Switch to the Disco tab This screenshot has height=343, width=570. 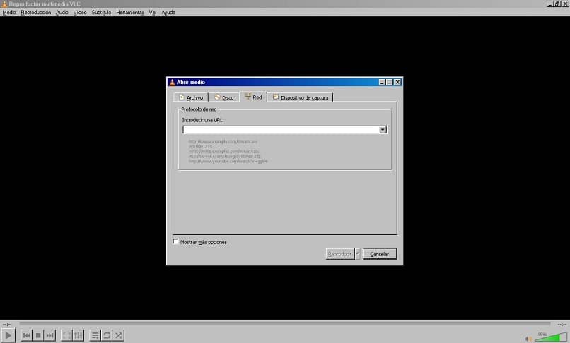click(x=224, y=97)
